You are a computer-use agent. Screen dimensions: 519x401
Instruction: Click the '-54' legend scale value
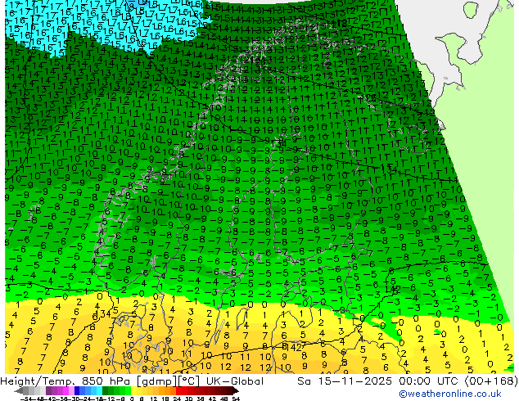pos(26,399)
